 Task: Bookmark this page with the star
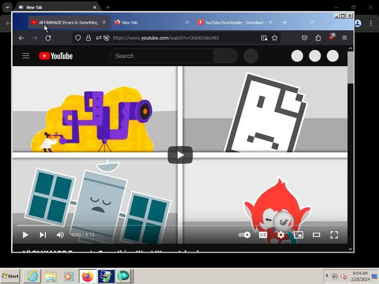pos(275,38)
